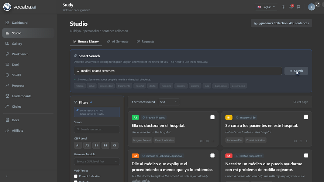Check the 'Se cura a los pacientes' checkbox
This screenshot has width=324, height=182.
pyautogui.click(x=306, y=117)
